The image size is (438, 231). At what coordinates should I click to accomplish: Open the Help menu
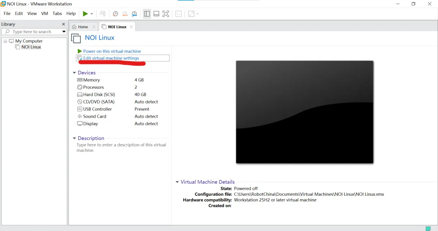point(71,13)
